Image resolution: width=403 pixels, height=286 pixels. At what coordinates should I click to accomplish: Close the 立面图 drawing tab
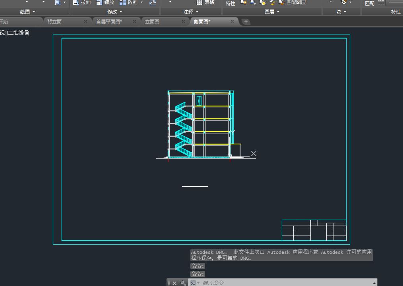[183, 21]
